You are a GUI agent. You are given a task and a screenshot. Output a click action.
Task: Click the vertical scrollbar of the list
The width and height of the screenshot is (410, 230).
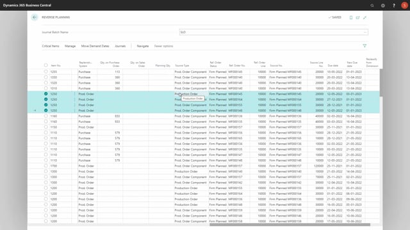coord(381,82)
